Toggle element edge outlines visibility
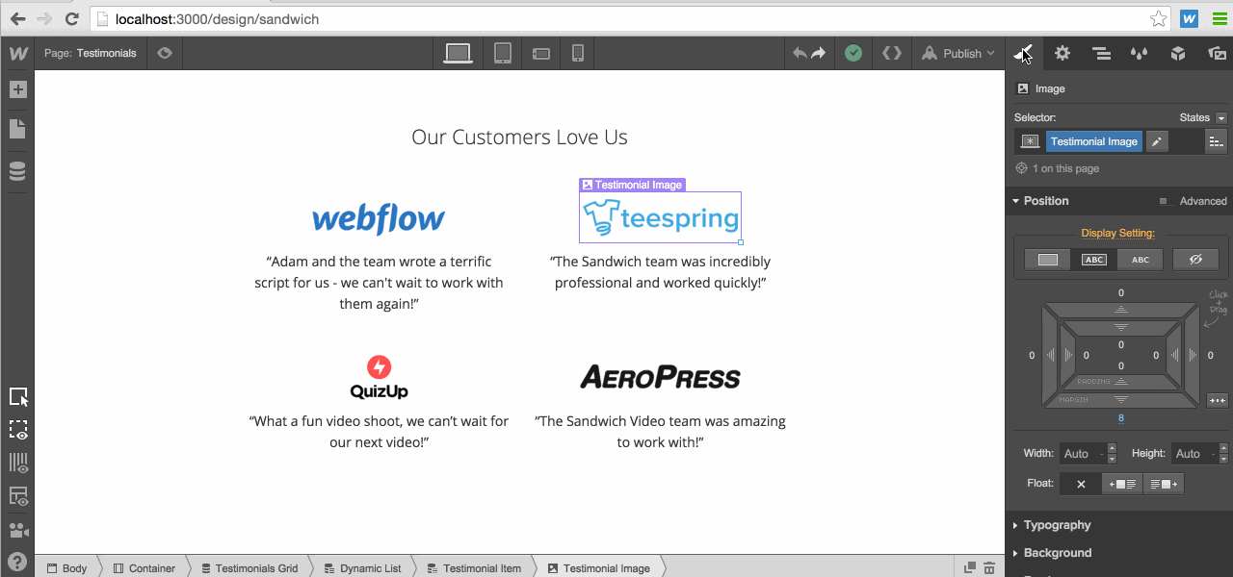The image size is (1233, 577). tap(17, 430)
